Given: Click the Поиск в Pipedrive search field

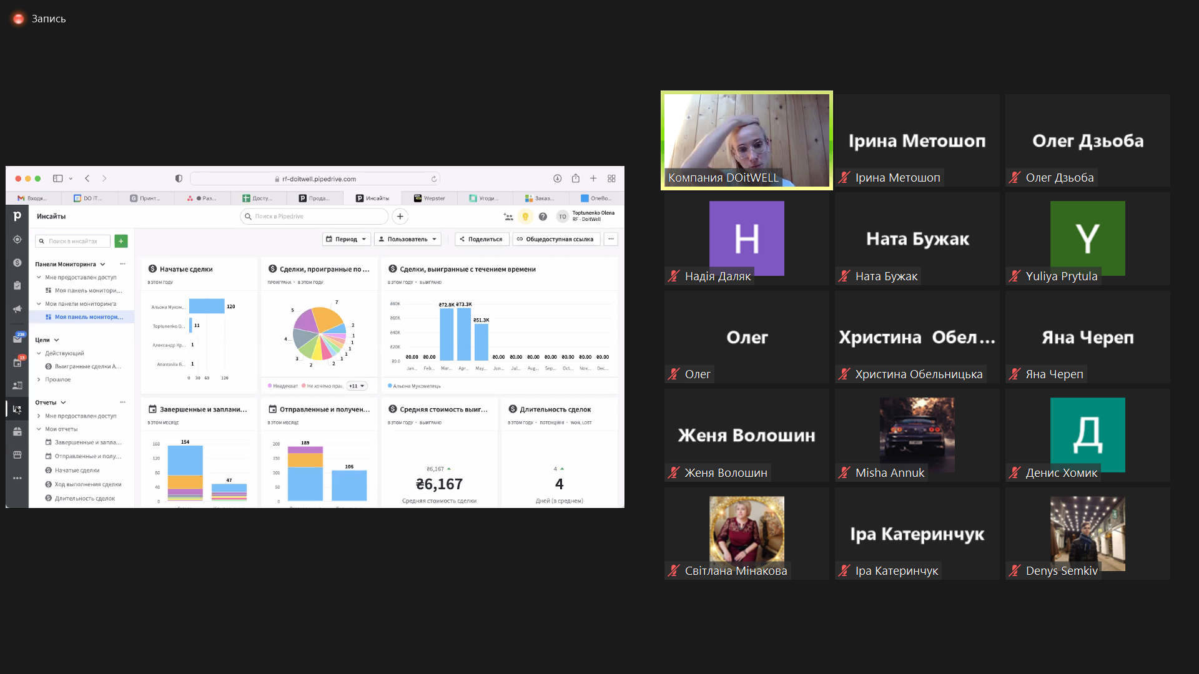Looking at the screenshot, I should click(314, 217).
